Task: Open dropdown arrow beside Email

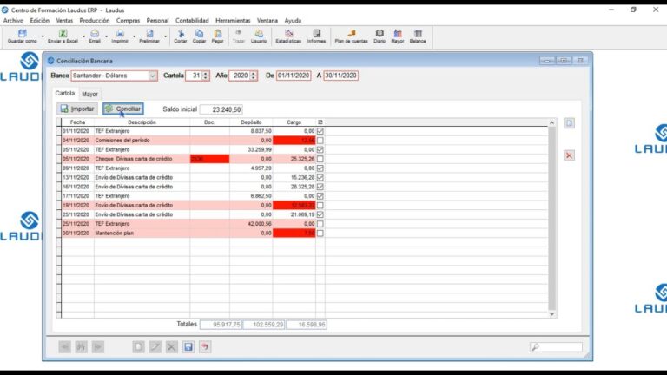Action: tap(106, 36)
